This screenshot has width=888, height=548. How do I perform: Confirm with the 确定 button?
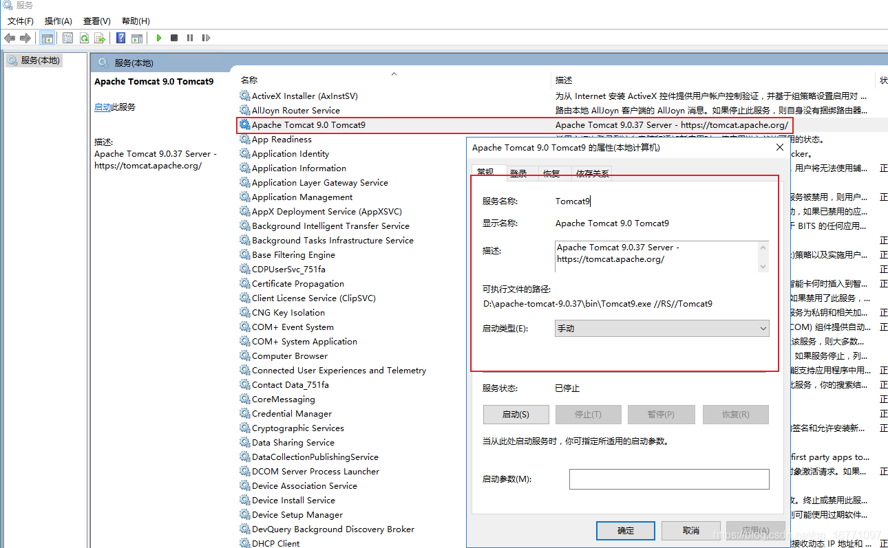pos(626,530)
